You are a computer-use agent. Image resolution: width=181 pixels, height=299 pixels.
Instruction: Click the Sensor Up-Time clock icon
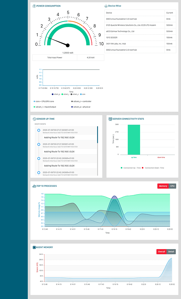point(34,119)
